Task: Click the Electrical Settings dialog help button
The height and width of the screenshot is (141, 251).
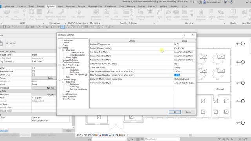Action: (185, 35)
